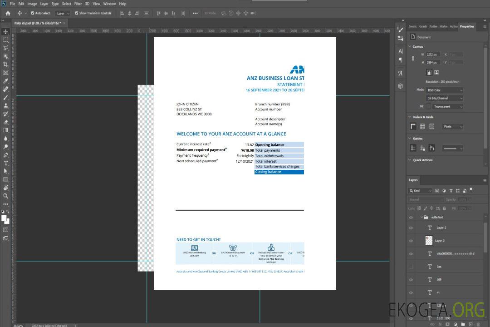
Task: Open the File menu
Action: pos(12,4)
